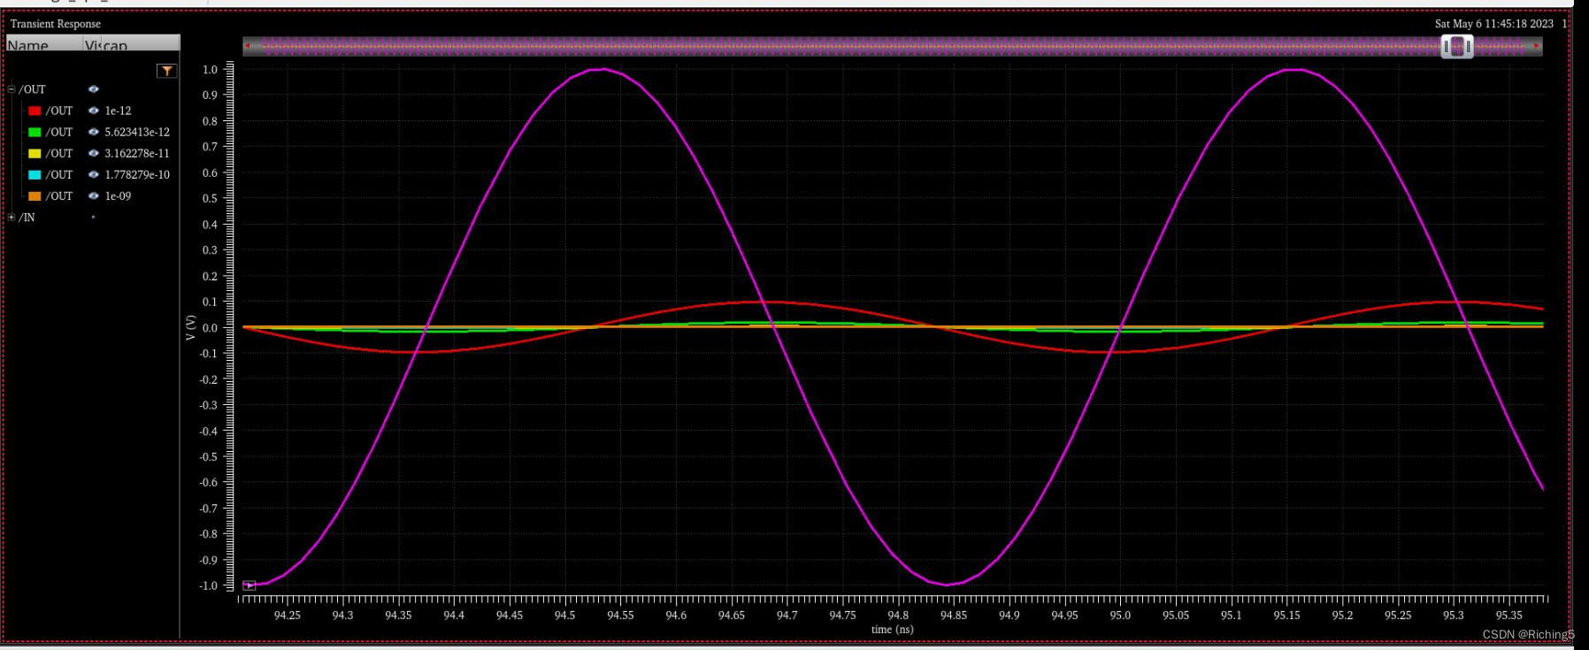The height and width of the screenshot is (650, 1589).
Task: Show the /IN signal via its visibility dot
Action: [93, 217]
